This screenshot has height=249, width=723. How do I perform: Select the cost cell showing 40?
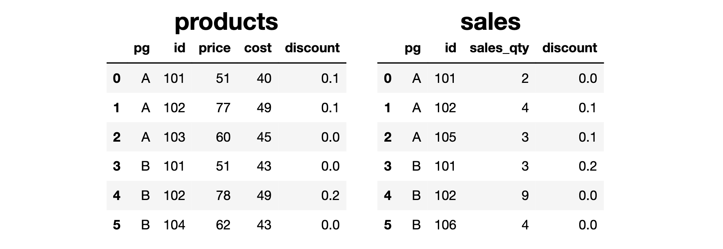click(x=264, y=78)
